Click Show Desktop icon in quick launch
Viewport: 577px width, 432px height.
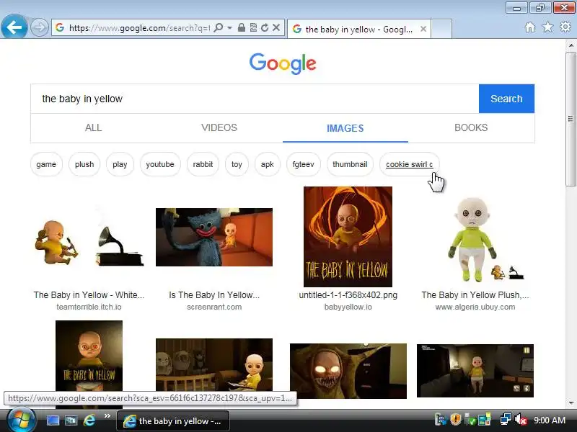pos(53,420)
